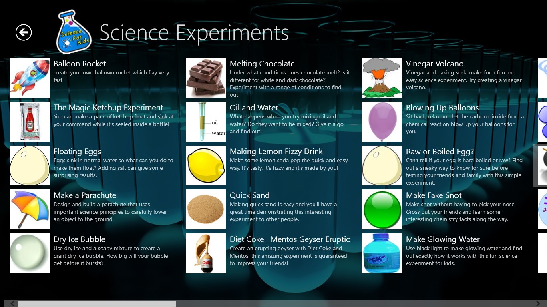
Task: Open the oil and water test tube icon
Action: pyautogui.click(x=206, y=122)
